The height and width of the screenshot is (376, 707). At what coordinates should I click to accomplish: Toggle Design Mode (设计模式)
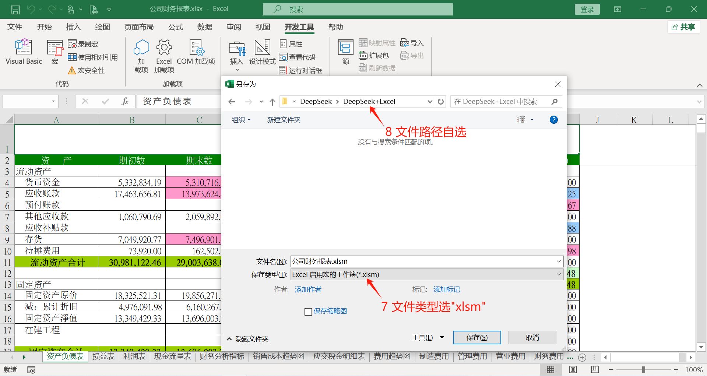(x=262, y=52)
